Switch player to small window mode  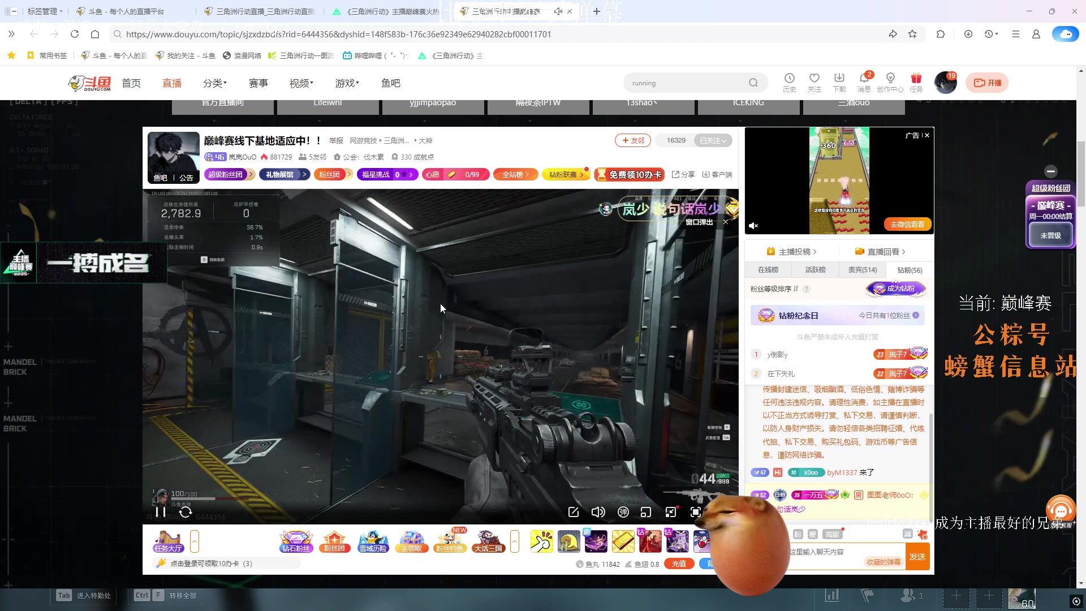pyautogui.click(x=646, y=512)
